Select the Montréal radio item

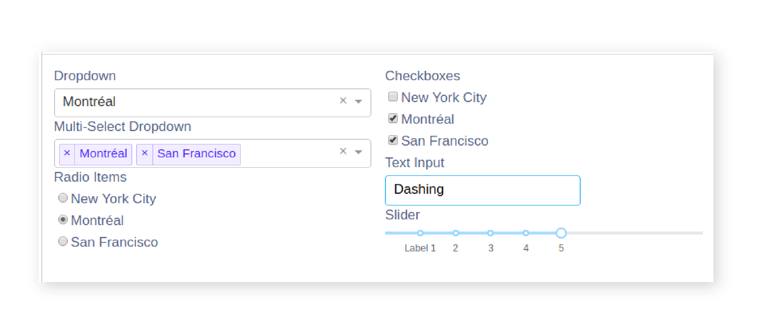(63, 220)
